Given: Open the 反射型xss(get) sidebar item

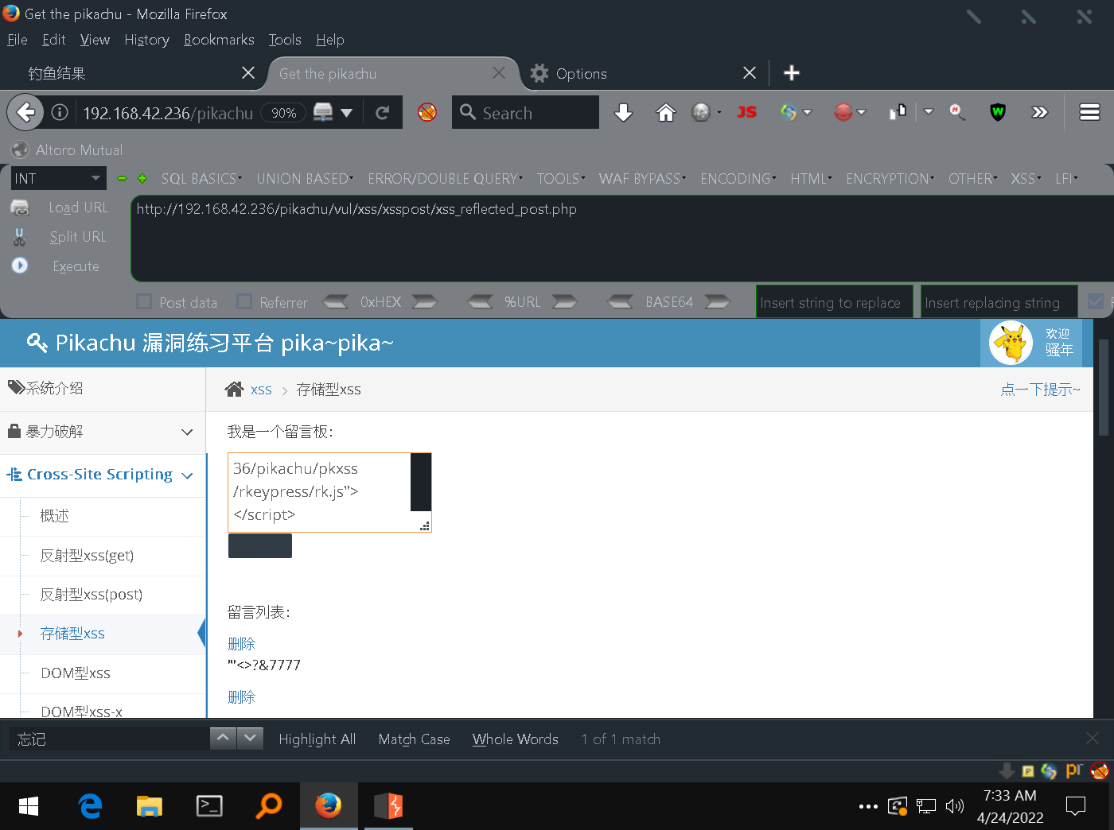Looking at the screenshot, I should (87, 556).
